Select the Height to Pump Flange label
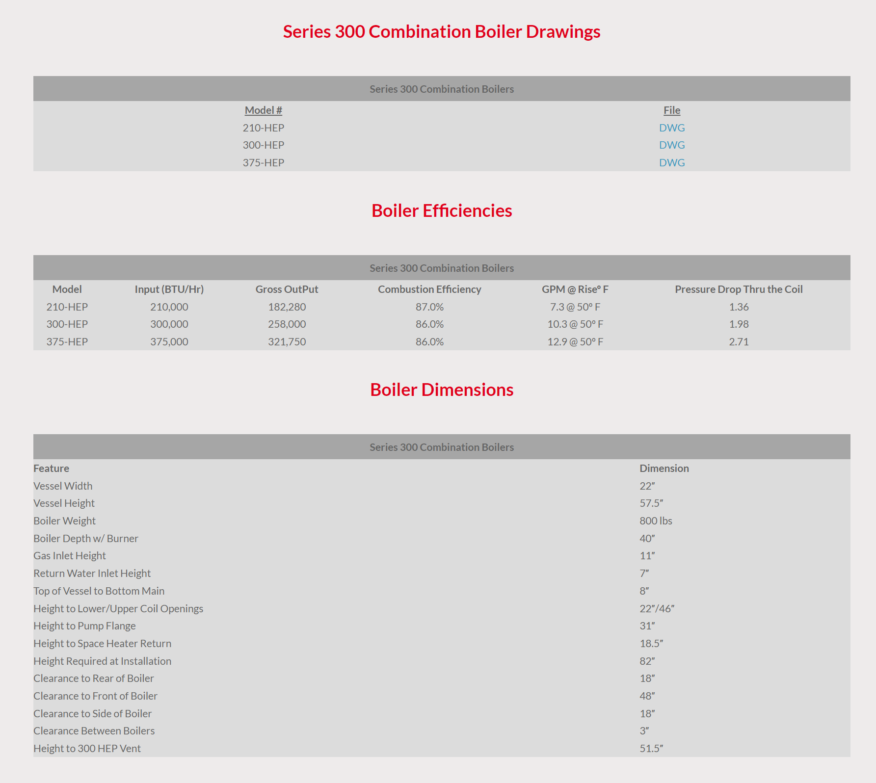Screen dimensions: 876x783 coord(84,626)
